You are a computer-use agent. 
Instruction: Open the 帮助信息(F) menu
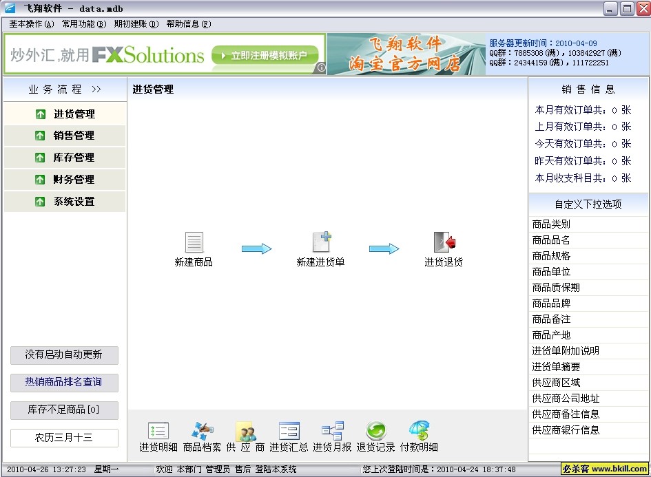pyautogui.click(x=189, y=24)
